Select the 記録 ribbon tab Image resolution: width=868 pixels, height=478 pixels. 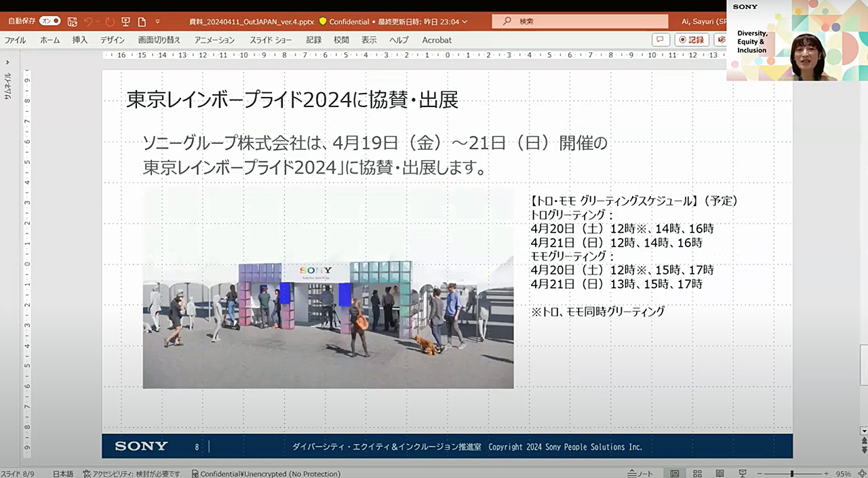coord(313,40)
